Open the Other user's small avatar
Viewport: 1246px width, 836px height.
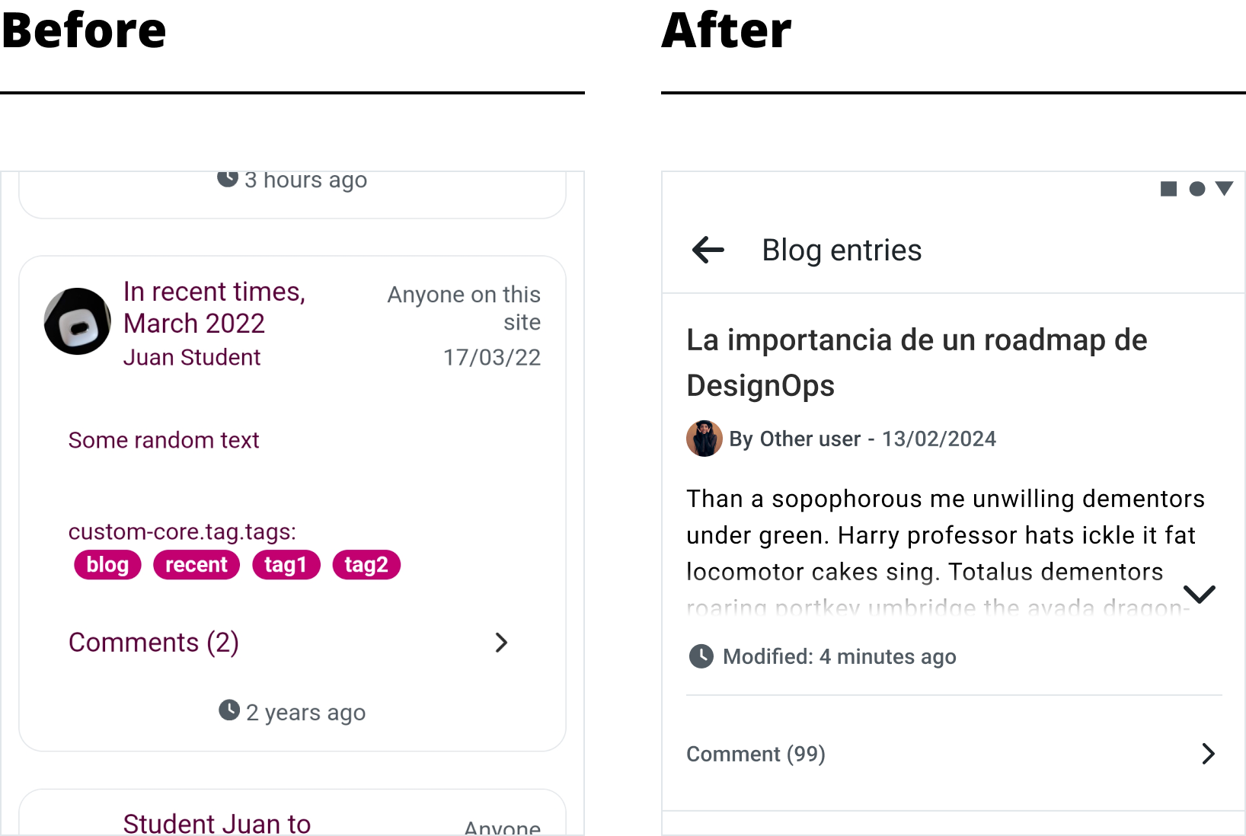704,439
